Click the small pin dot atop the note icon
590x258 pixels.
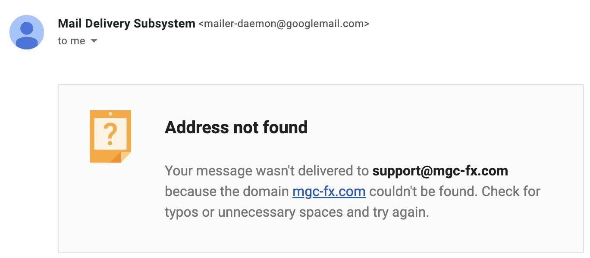(110, 114)
